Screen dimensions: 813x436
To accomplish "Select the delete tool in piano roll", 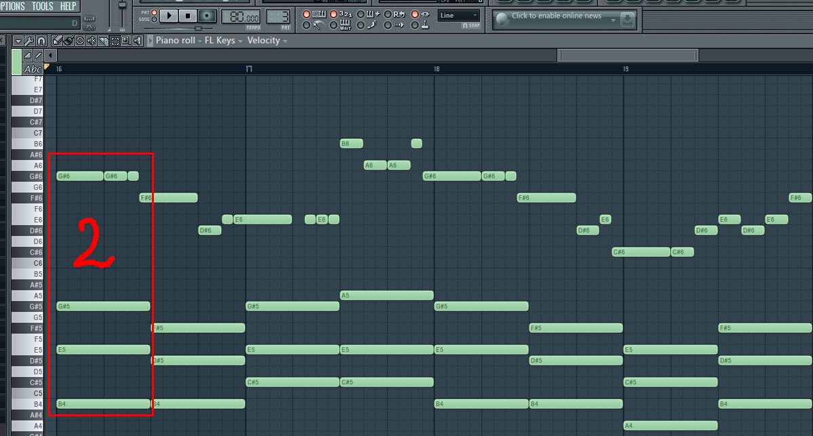I will (80, 41).
